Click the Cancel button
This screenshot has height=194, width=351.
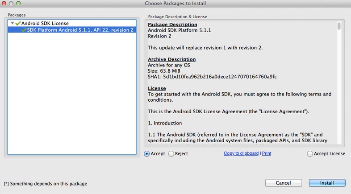284,183
